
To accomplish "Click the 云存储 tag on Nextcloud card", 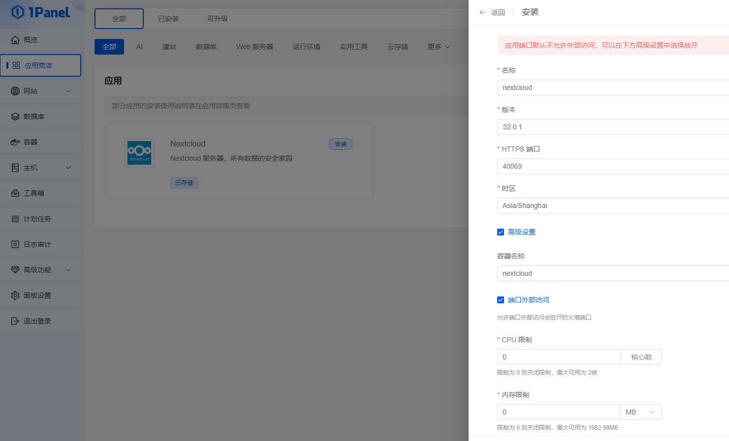I will (x=184, y=183).
